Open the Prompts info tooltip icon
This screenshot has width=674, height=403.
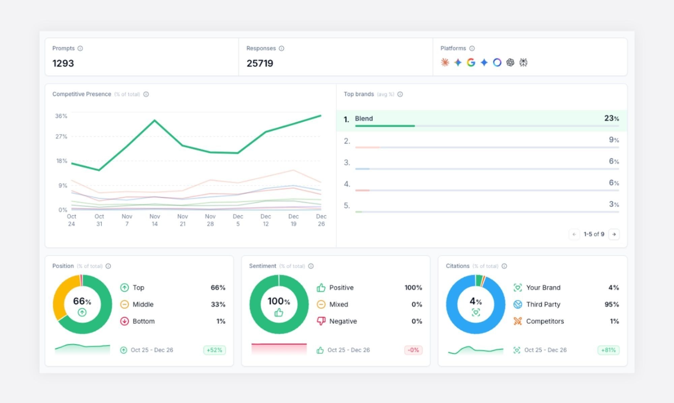tap(80, 48)
